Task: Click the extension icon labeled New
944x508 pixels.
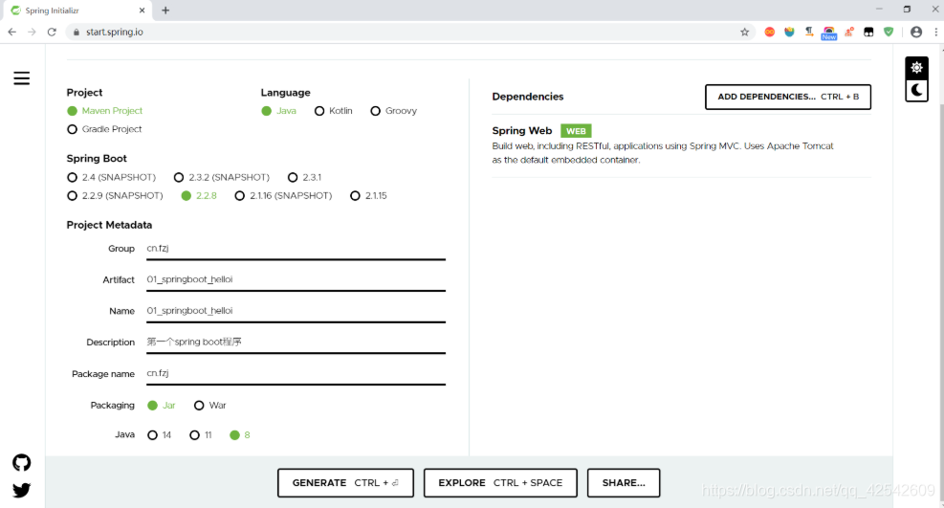Action: (x=829, y=33)
